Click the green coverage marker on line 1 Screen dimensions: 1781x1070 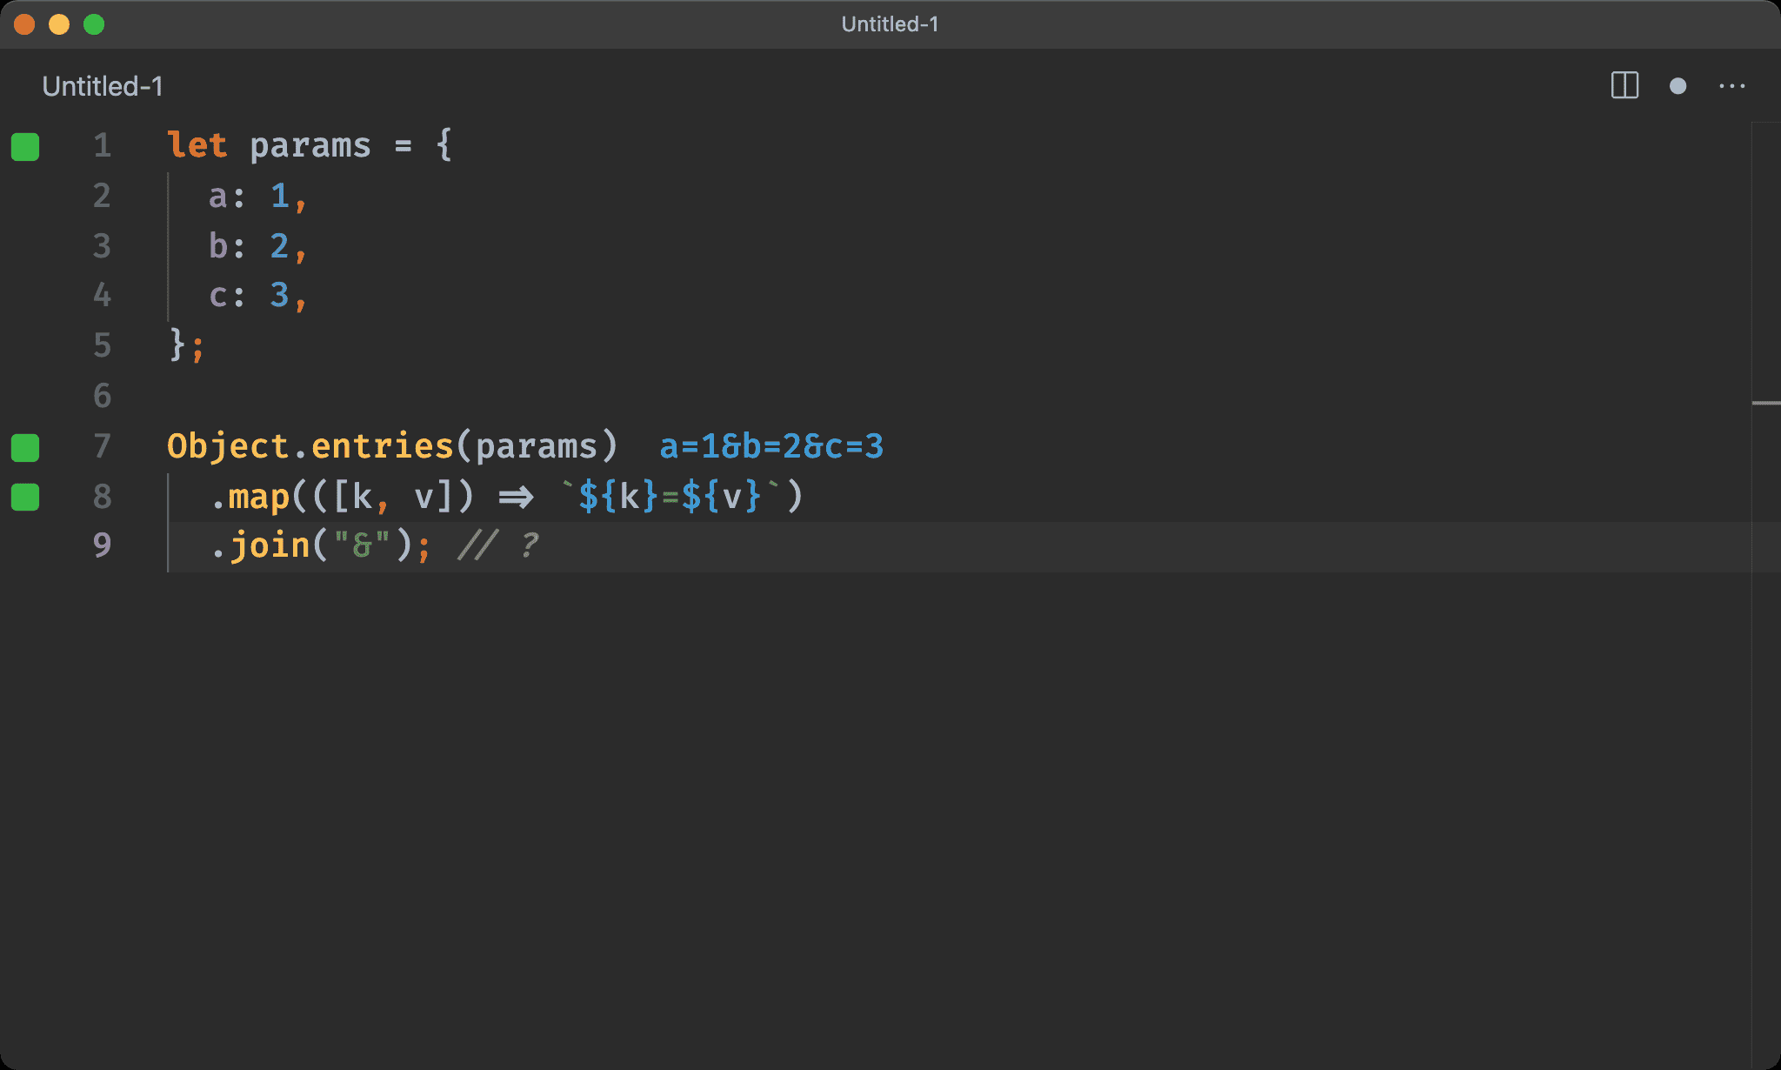pos(25,146)
